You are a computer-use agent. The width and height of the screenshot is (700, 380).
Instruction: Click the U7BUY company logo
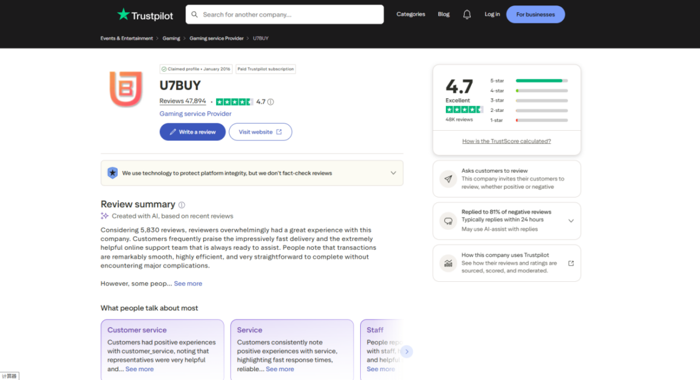pyautogui.click(x=126, y=89)
